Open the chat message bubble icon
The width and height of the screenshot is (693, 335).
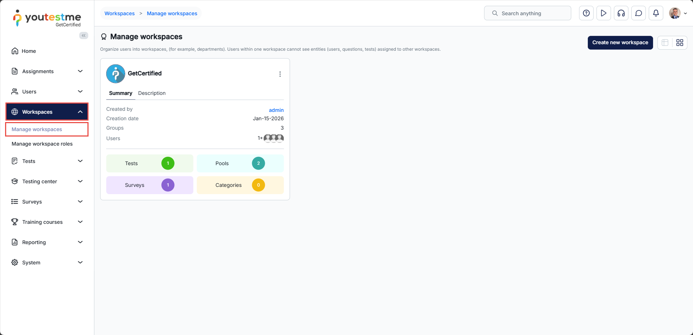click(x=638, y=13)
